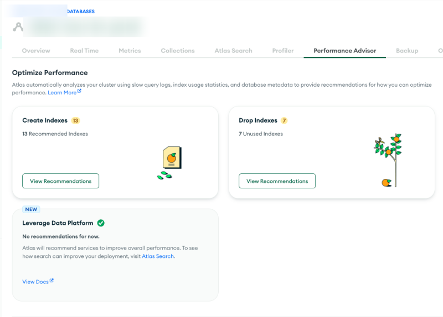The width and height of the screenshot is (443, 317).
Task: Click the external link icon after Learn More
Action: (80, 92)
